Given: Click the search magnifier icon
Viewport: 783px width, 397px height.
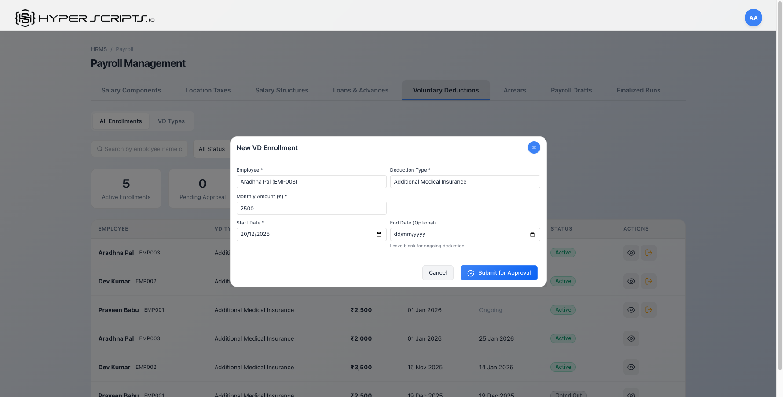Looking at the screenshot, I should (x=100, y=149).
